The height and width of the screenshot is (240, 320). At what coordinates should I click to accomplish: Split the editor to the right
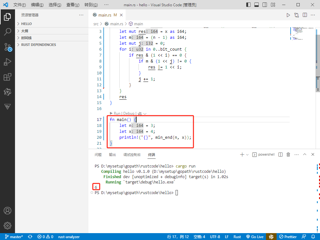tap(305, 15)
